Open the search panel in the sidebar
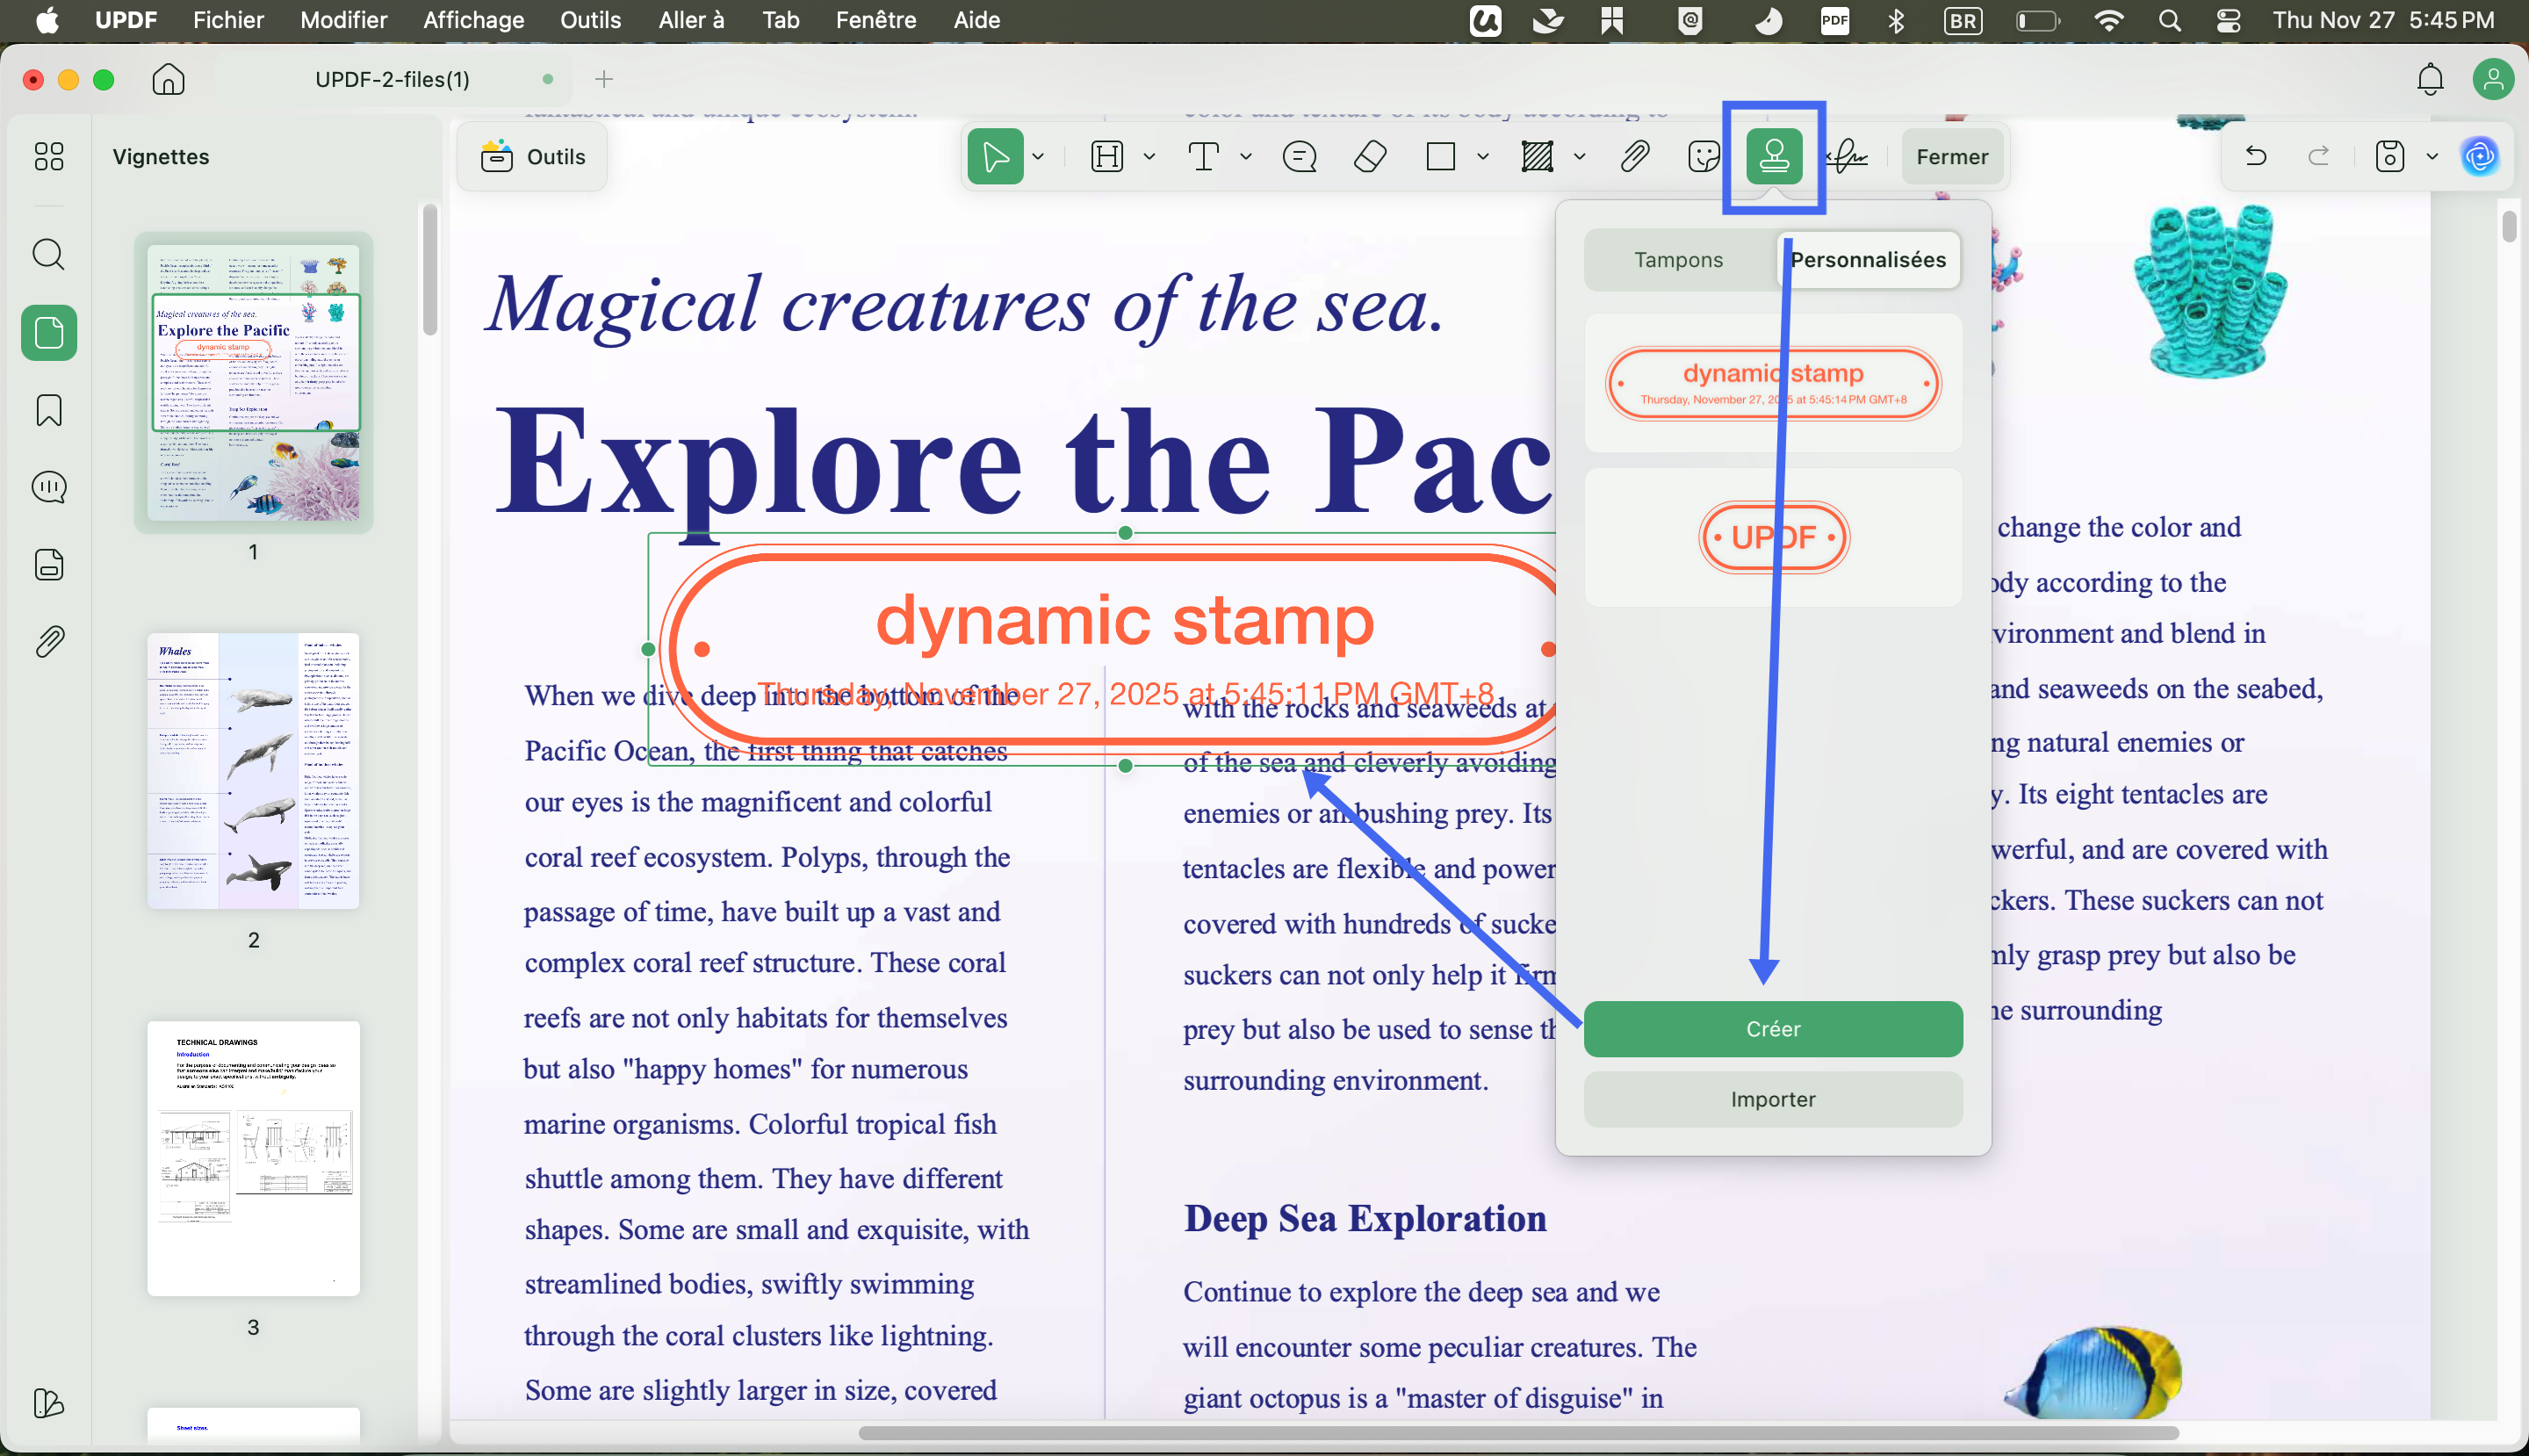The width and height of the screenshot is (2529, 1456). [48, 255]
